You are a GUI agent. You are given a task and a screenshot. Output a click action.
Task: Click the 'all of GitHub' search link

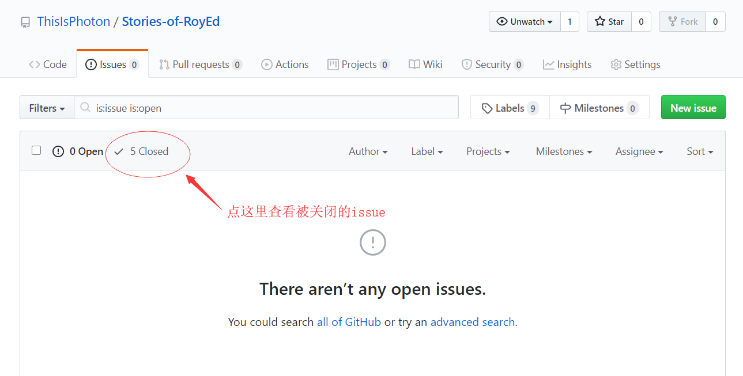tap(349, 322)
